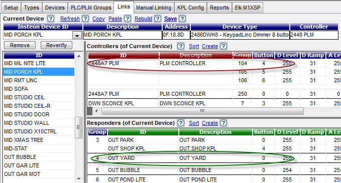Select MID RMT LINC in device list

pos(39,80)
